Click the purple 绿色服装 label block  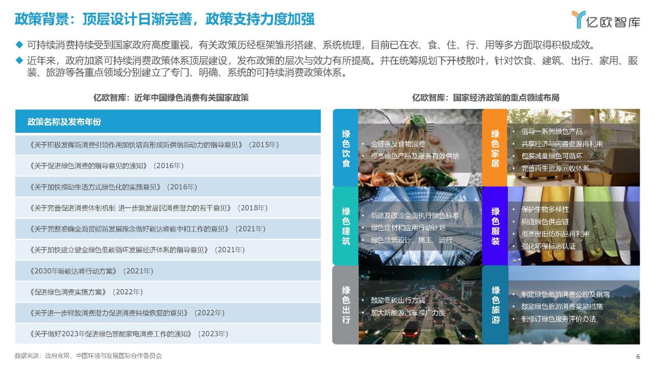[x=495, y=226]
